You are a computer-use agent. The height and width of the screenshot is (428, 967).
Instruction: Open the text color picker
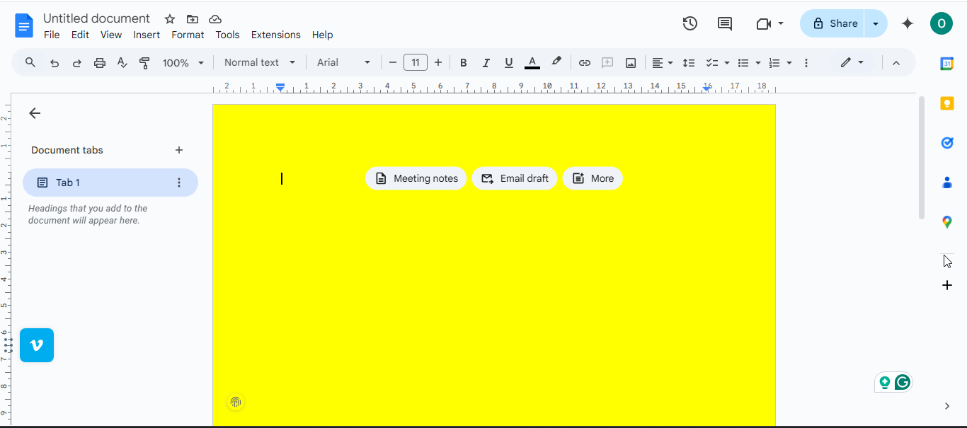tap(532, 63)
